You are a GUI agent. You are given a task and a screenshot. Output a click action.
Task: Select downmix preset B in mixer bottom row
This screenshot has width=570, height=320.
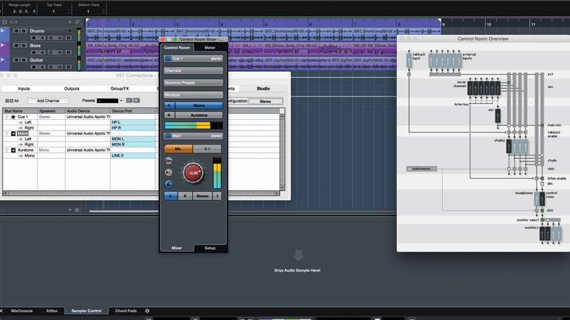[x=184, y=196]
